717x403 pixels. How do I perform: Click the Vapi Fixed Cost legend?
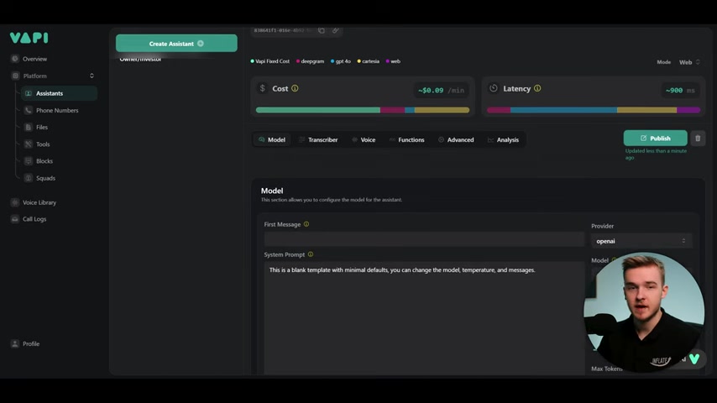click(x=270, y=61)
